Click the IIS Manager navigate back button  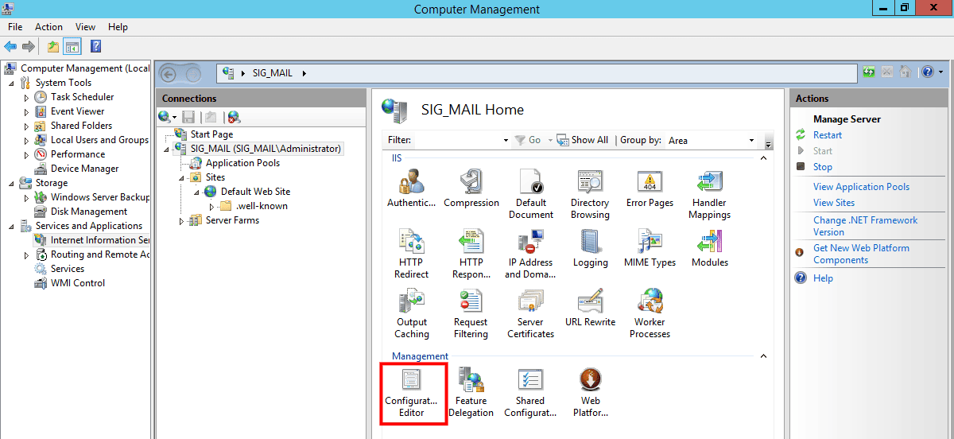pos(169,73)
